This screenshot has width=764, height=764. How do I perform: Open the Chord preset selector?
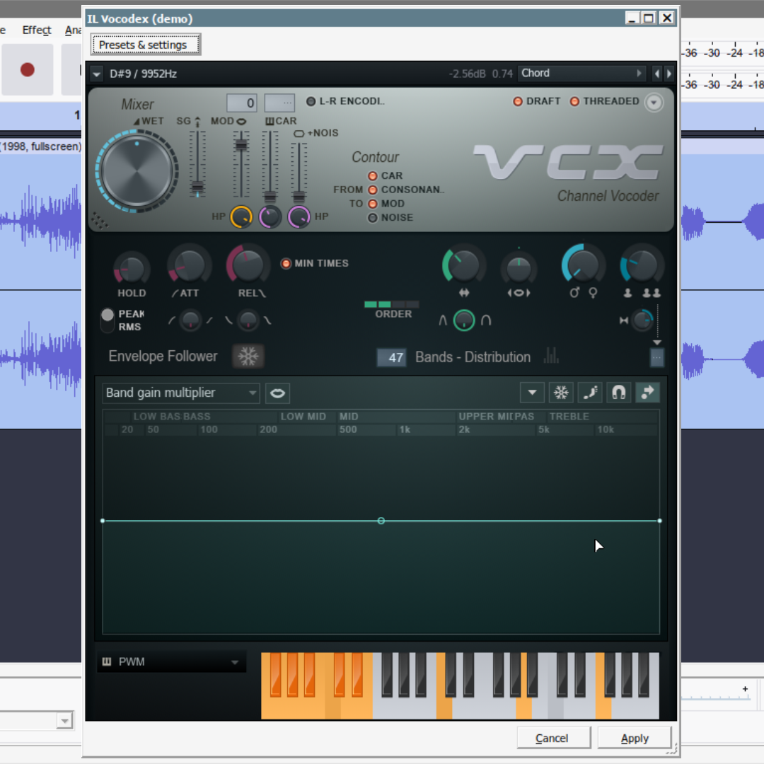pos(581,74)
